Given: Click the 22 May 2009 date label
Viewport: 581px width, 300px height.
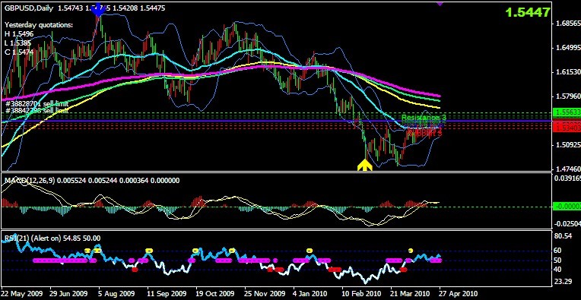Looking at the screenshot, I should (x=22, y=293).
